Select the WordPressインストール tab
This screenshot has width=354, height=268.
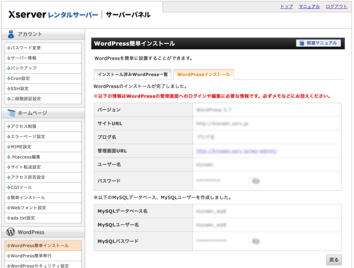(203, 74)
